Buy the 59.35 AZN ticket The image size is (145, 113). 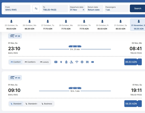[x=133, y=104]
